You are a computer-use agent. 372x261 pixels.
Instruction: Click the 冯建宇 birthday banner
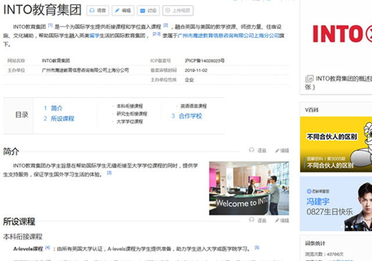[x=335, y=203]
